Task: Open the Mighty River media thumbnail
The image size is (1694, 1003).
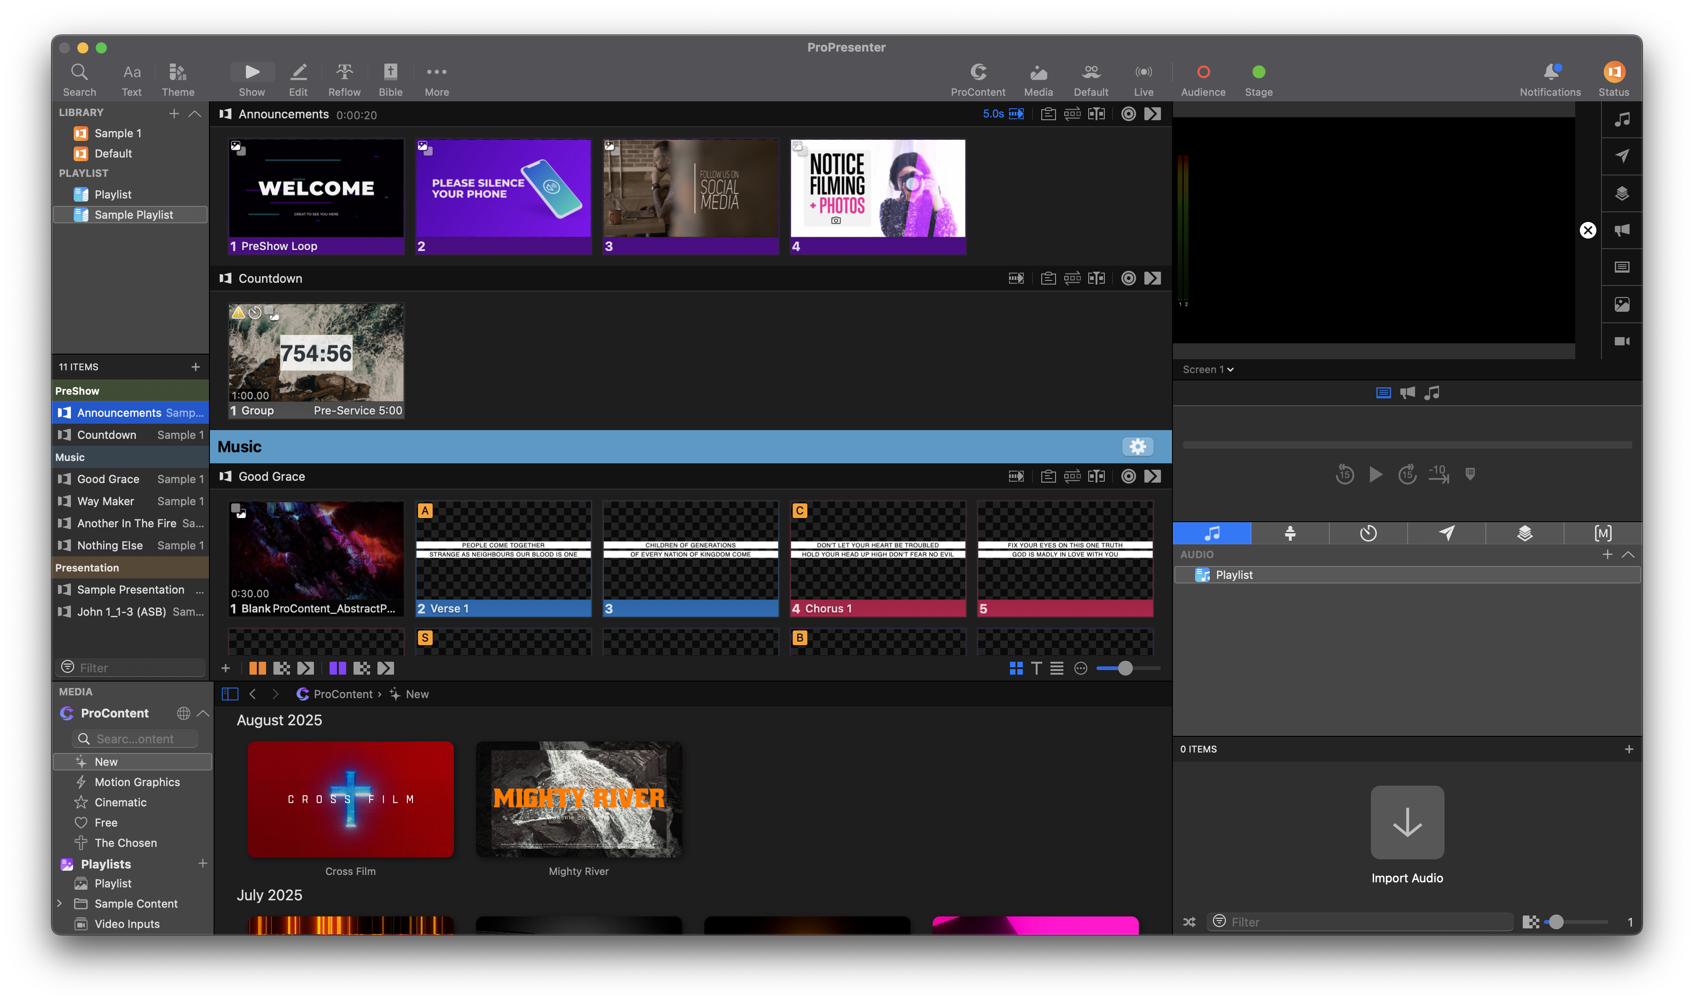Action: (x=578, y=799)
